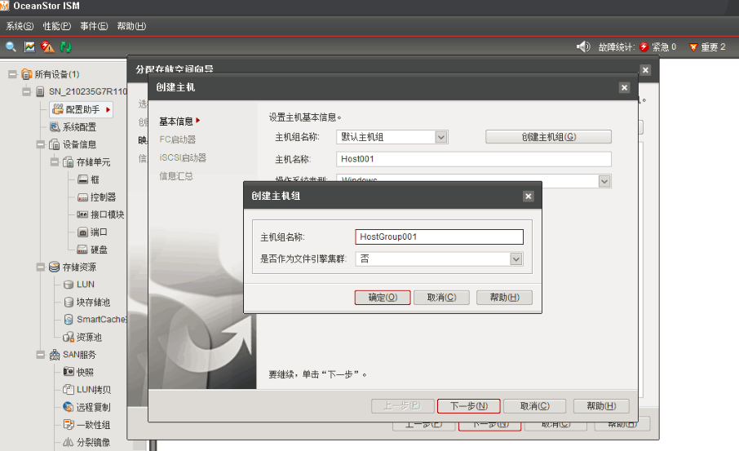Image resolution: width=739 pixels, height=451 pixels.
Task: Collapse the 设备信息 node
Action: [41, 144]
